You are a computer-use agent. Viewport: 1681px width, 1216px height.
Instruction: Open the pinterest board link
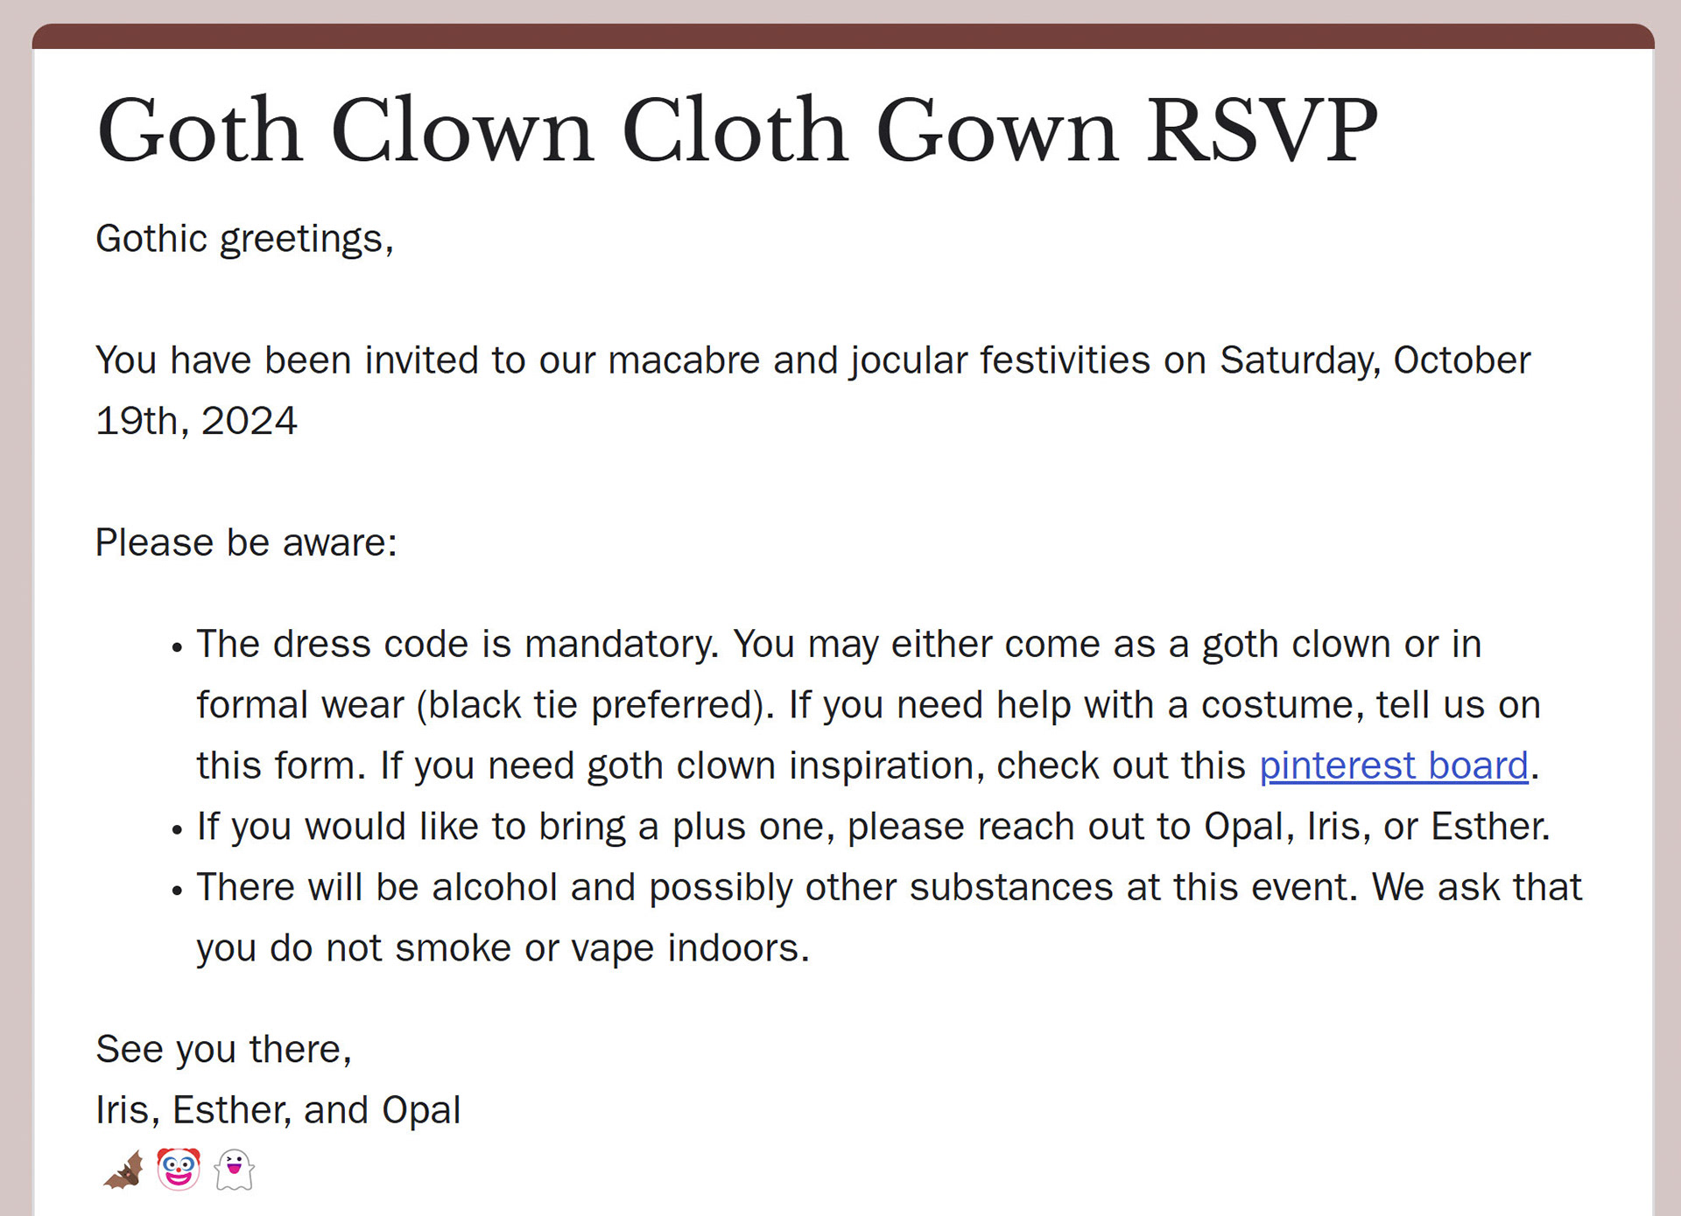click(1393, 766)
